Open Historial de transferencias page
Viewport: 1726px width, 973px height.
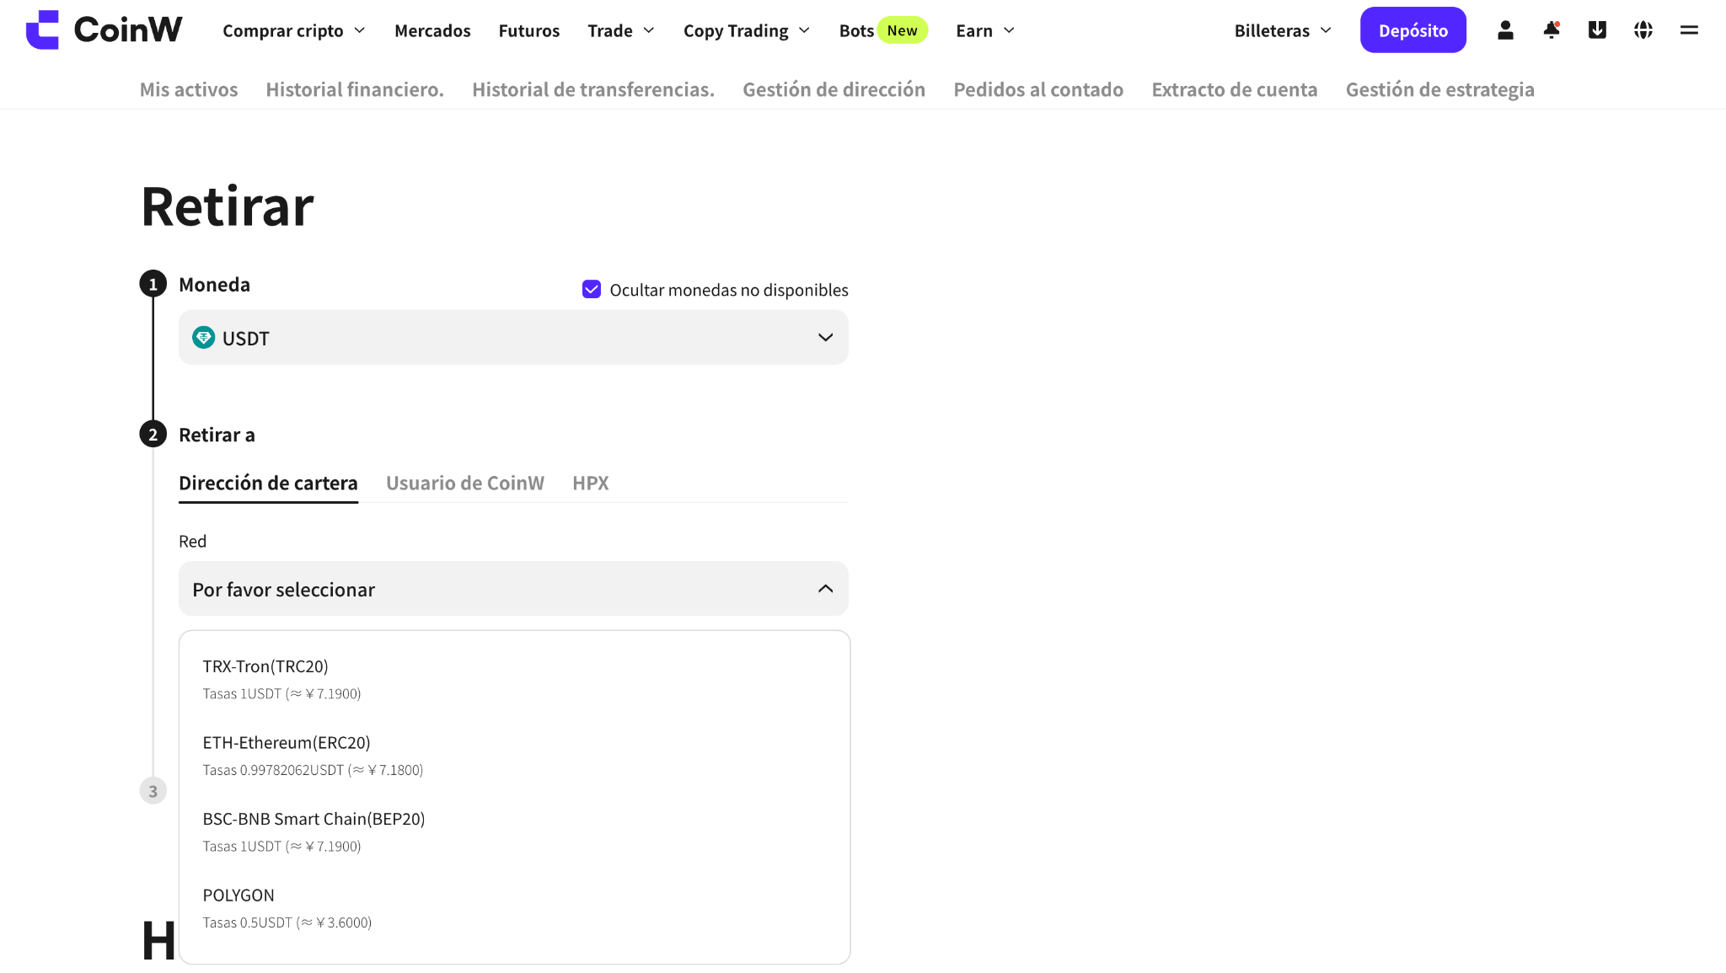593,89
